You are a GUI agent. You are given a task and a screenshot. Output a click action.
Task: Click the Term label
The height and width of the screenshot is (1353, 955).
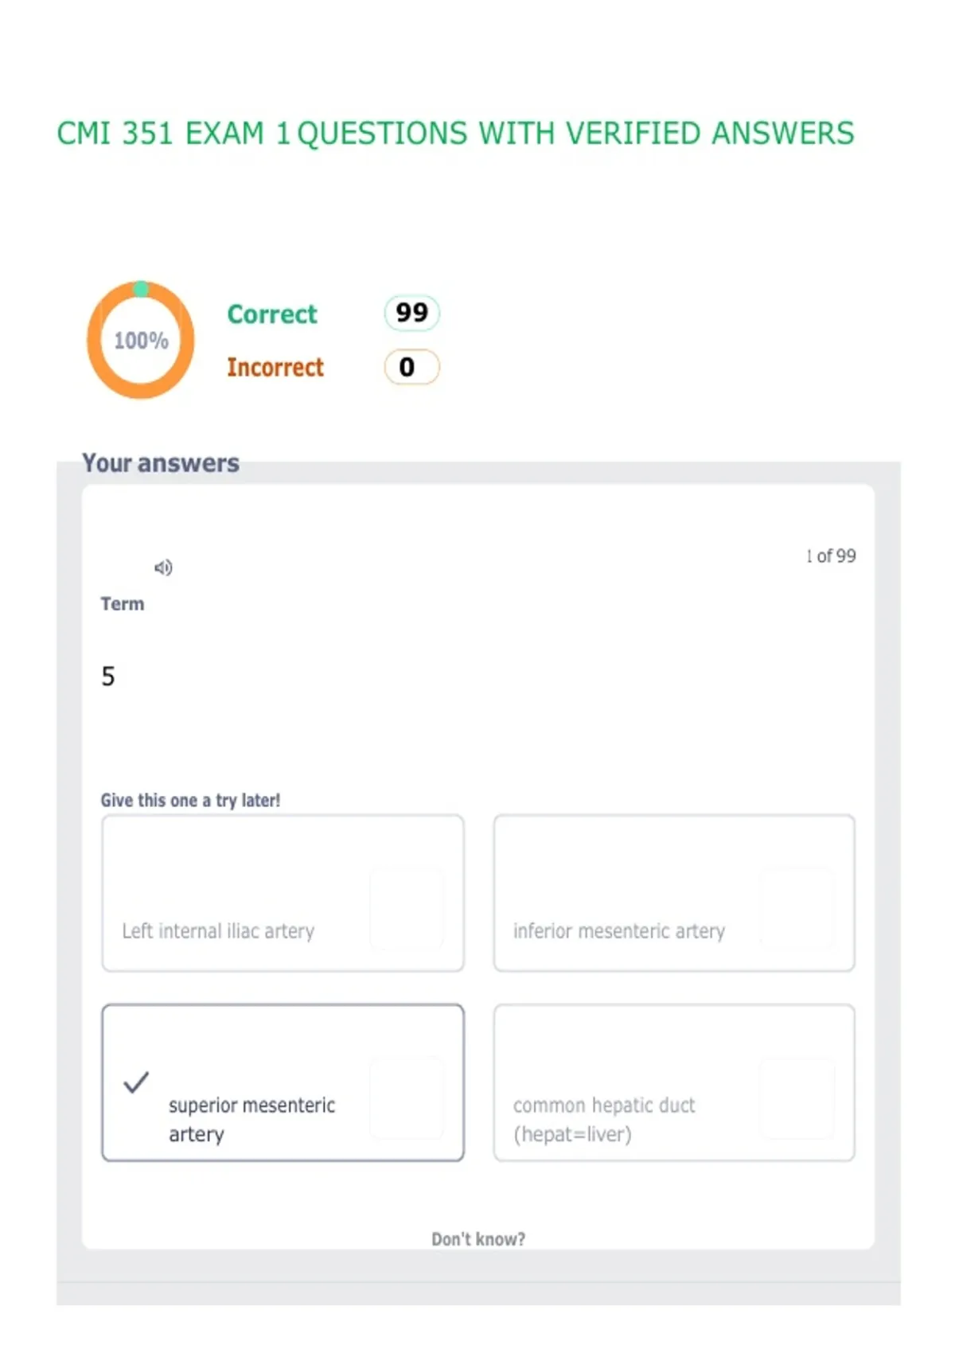coord(123,604)
